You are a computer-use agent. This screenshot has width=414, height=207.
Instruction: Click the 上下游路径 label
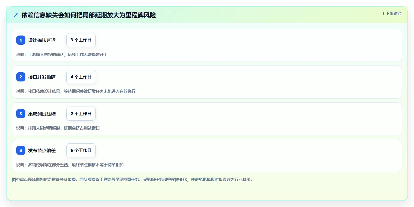click(x=391, y=13)
